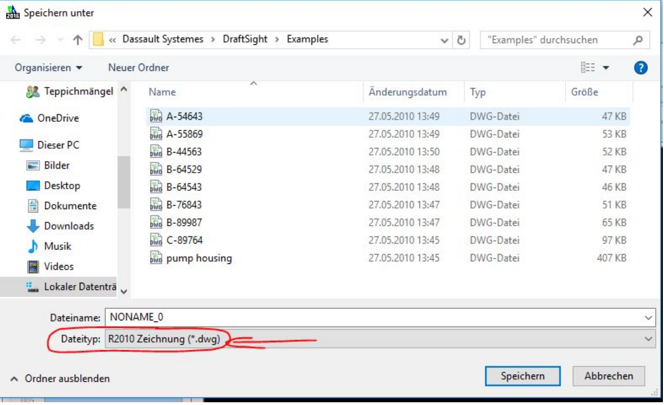Click the Dieser PC computer icon
This screenshot has width=664, height=405.
(26, 145)
